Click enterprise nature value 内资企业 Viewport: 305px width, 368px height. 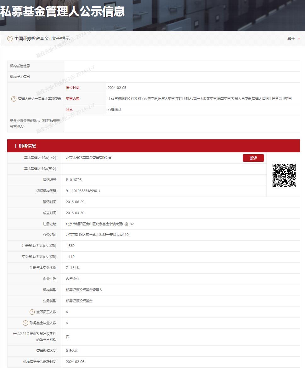(x=73, y=279)
